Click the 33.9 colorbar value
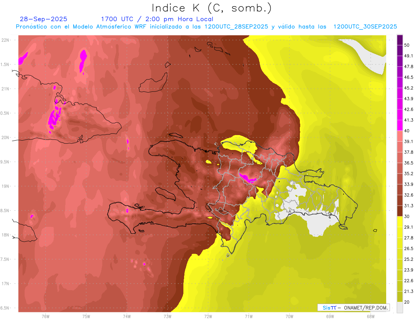The image size is (416, 321). (409, 184)
